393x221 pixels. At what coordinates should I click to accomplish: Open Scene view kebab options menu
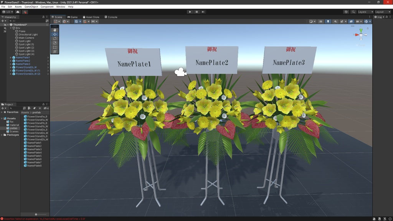370,17
